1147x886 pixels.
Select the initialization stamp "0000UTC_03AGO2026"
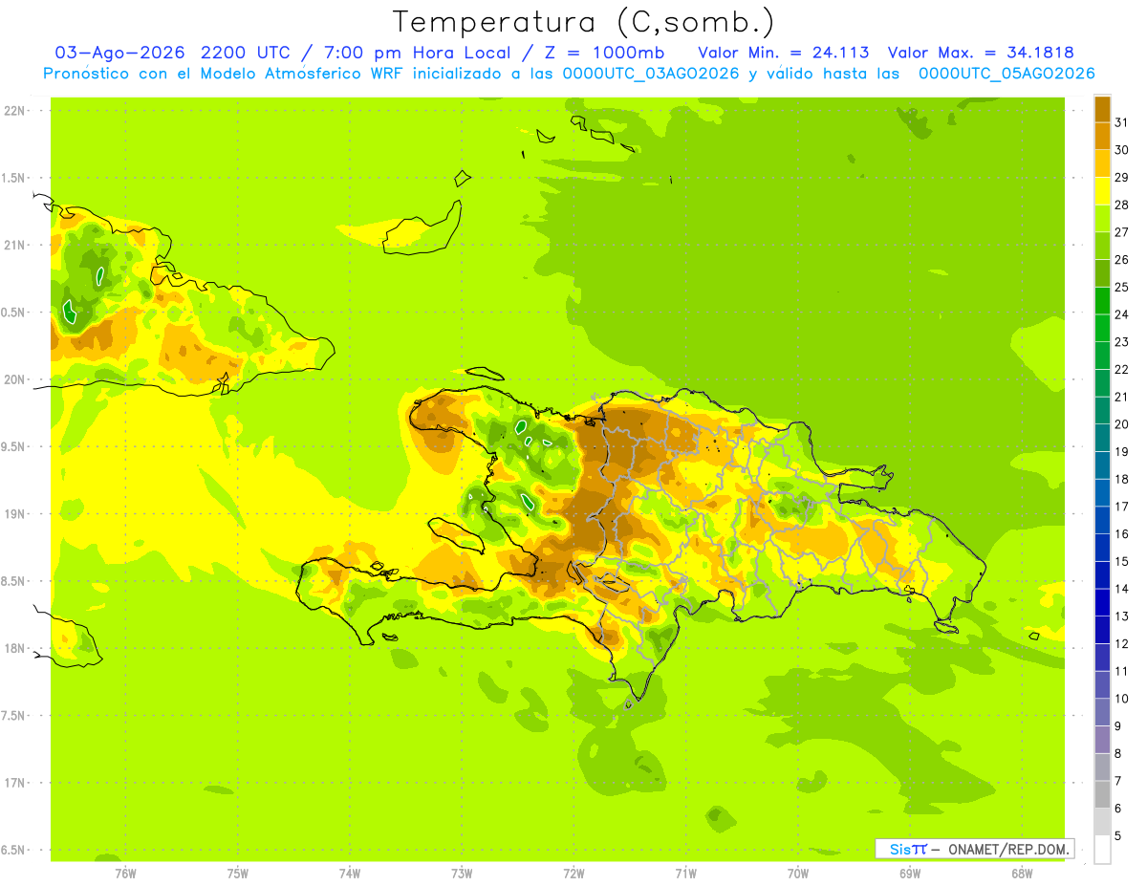click(651, 74)
